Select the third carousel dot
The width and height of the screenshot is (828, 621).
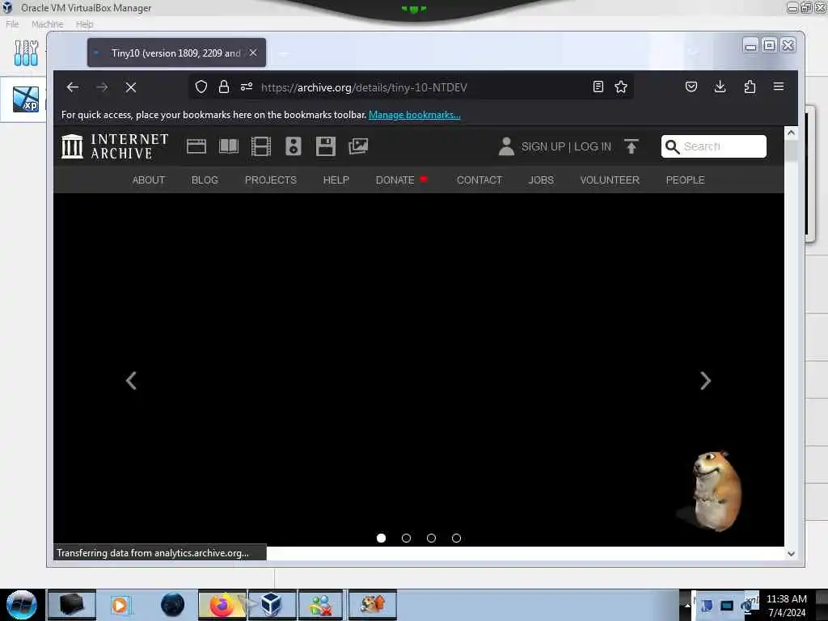tap(432, 538)
